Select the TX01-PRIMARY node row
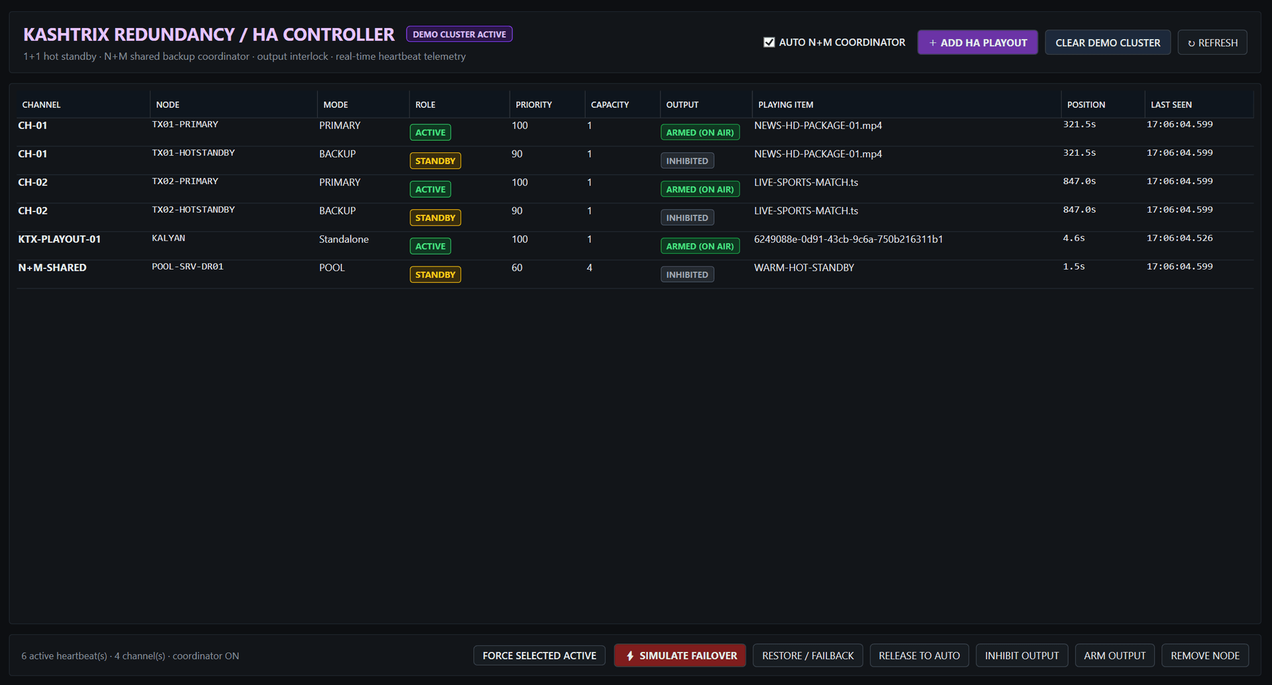1272x685 pixels. point(635,132)
